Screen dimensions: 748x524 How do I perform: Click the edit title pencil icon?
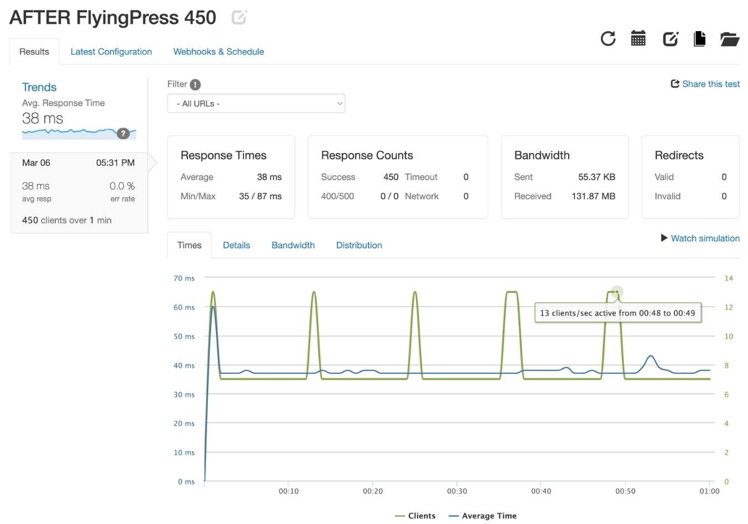click(239, 18)
